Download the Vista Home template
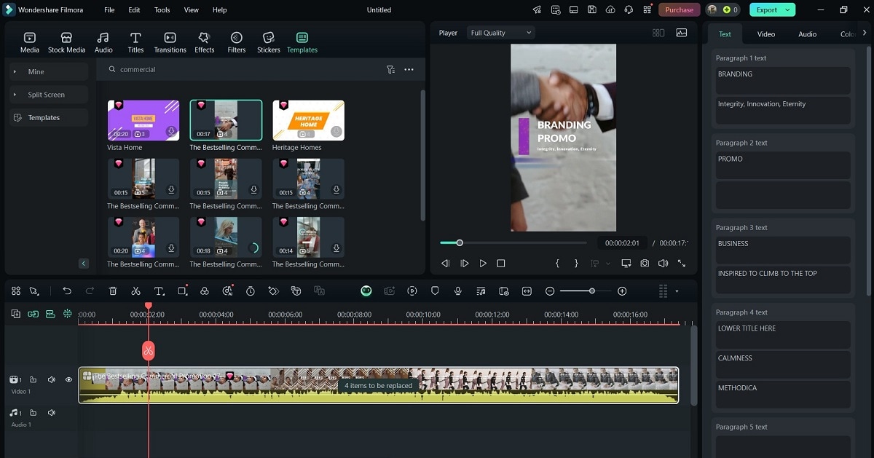 171,132
